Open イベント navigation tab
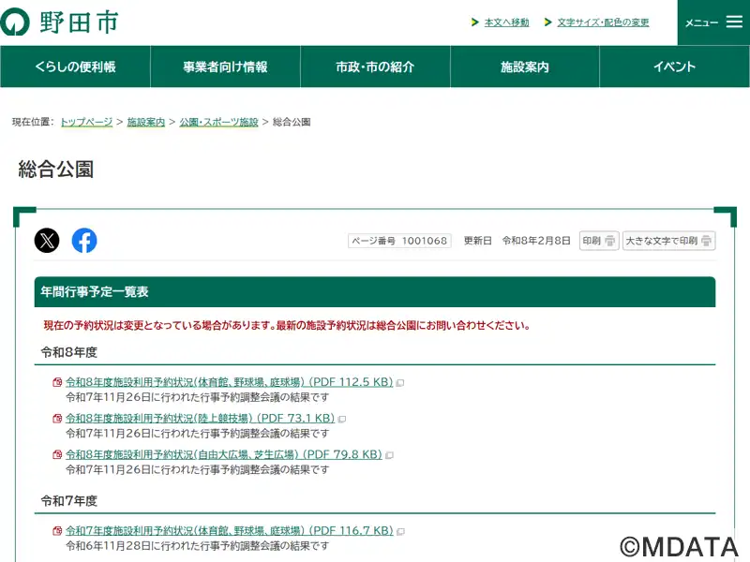 click(675, 67)
